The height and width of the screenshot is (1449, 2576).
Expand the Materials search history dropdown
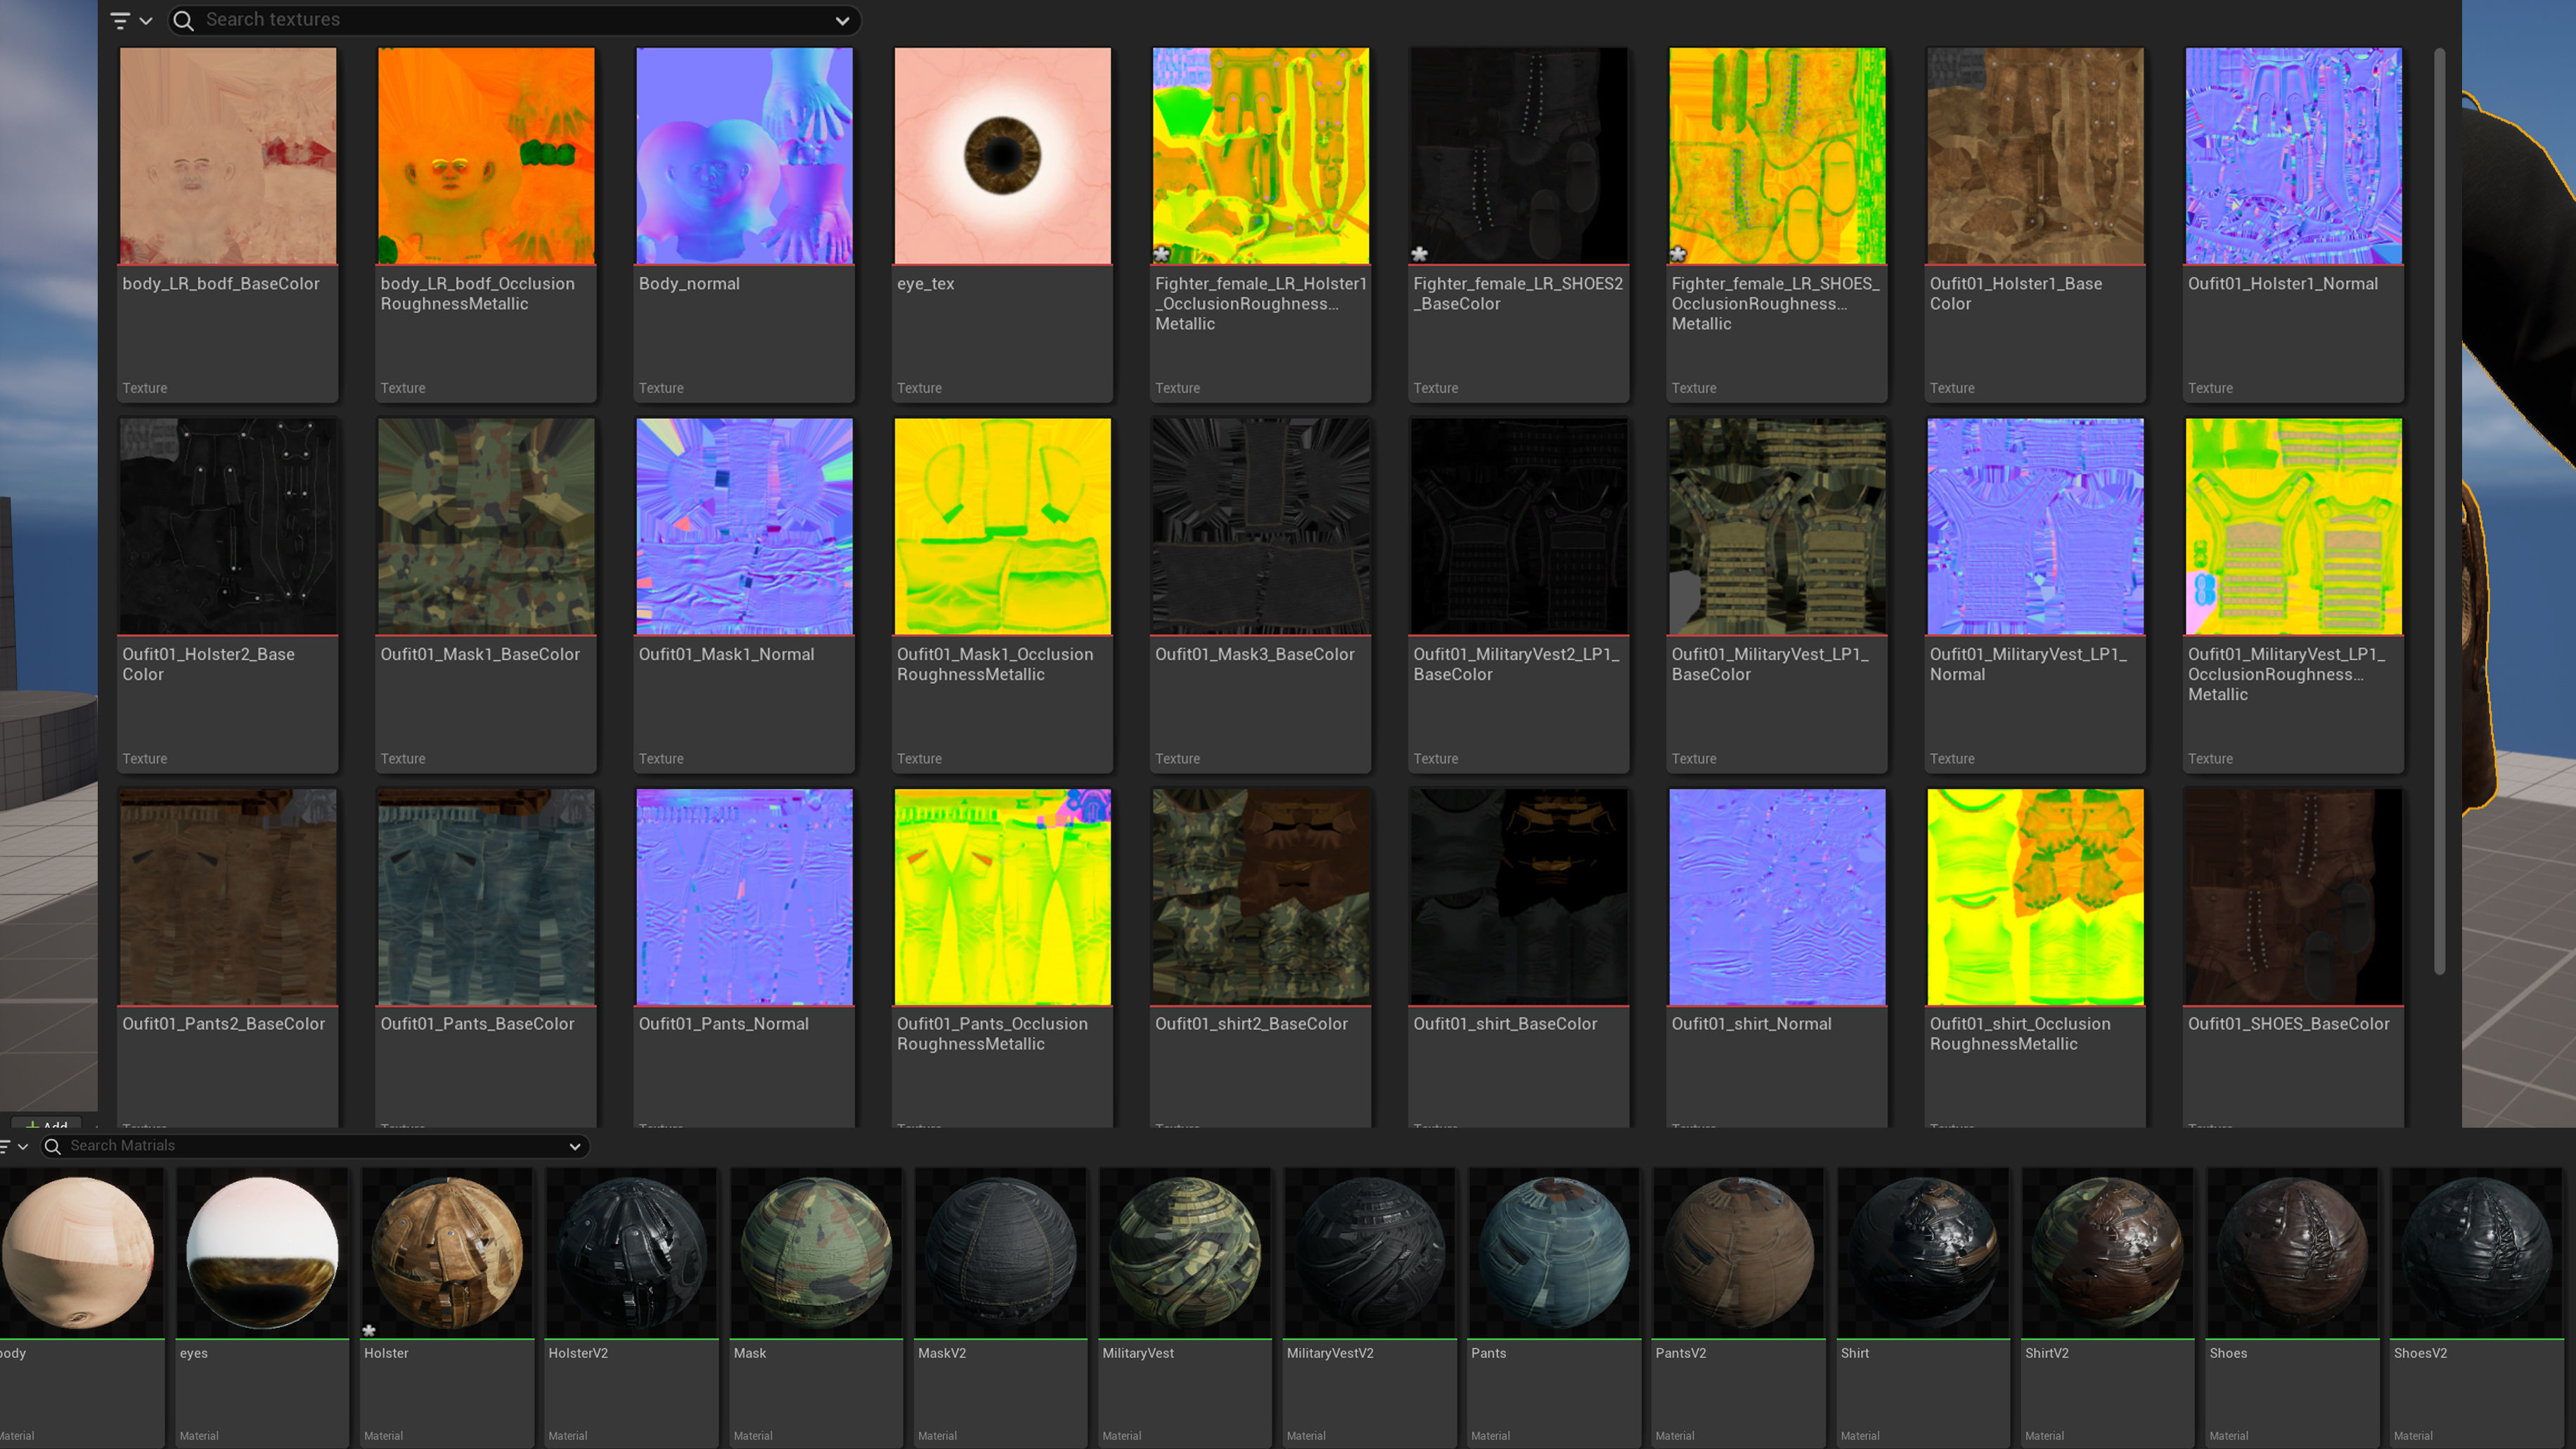[x=575, y=1146]
